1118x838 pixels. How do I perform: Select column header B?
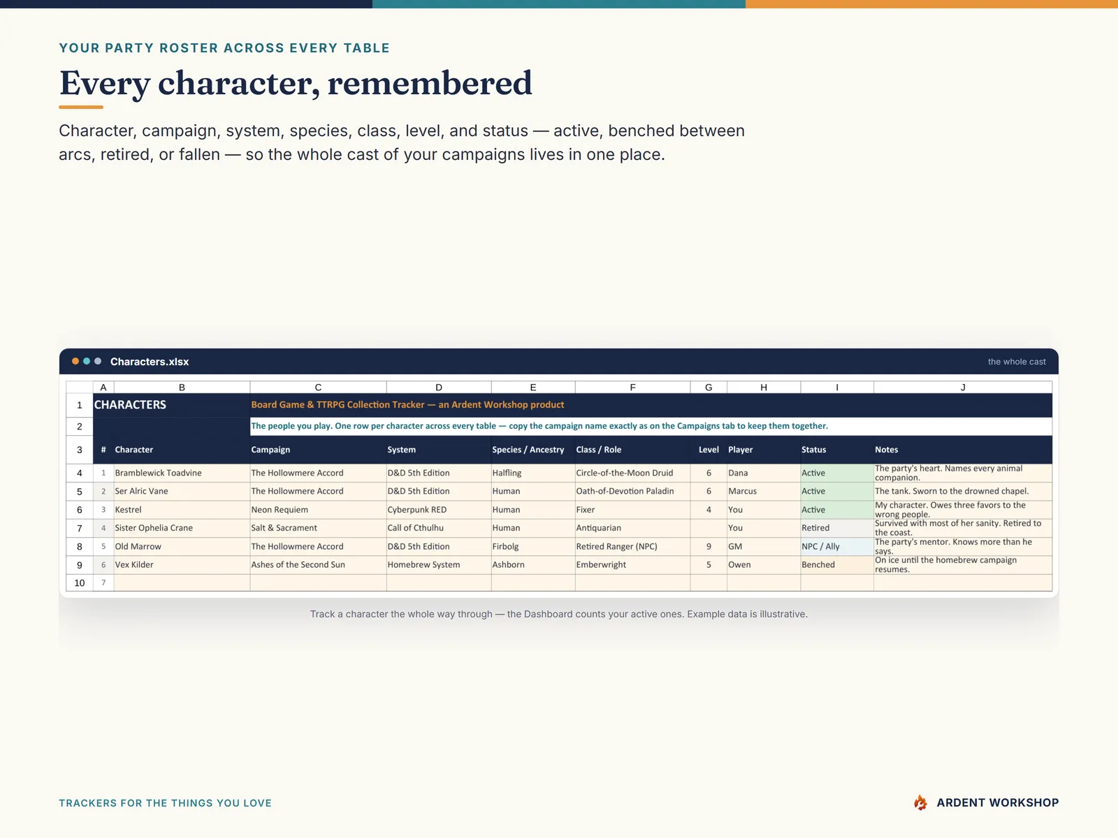[182, 388]
